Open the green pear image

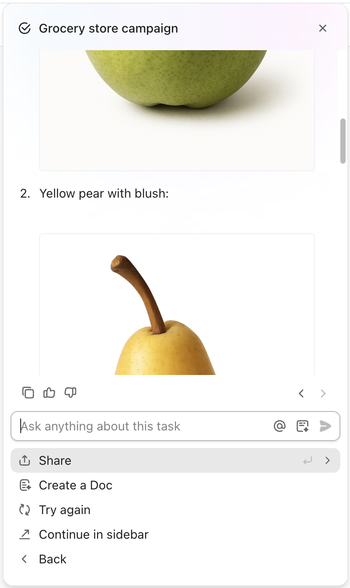[177, 110]
